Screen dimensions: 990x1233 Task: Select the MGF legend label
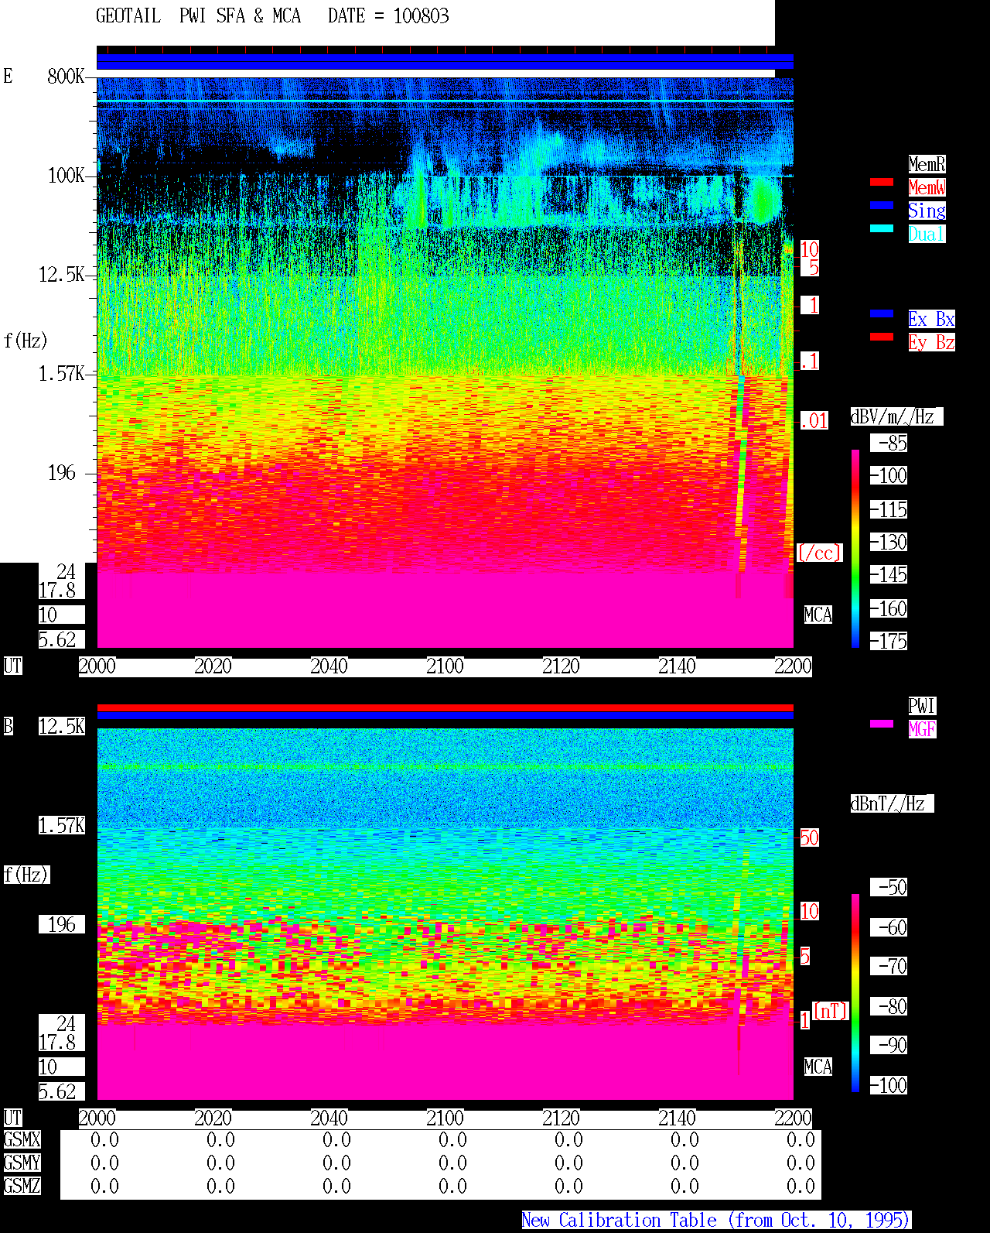922,729
